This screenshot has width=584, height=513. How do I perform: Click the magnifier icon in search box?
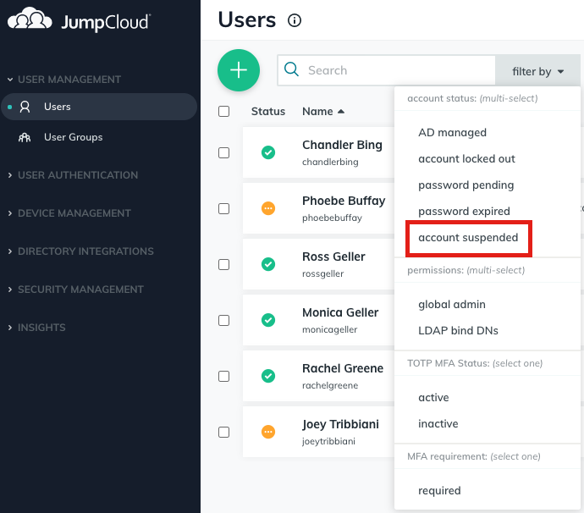292,70
